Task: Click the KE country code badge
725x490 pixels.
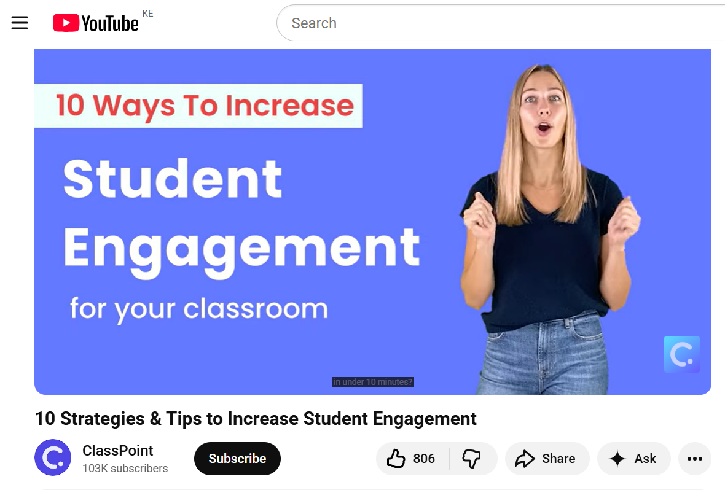Action: [x=147, y=14]
